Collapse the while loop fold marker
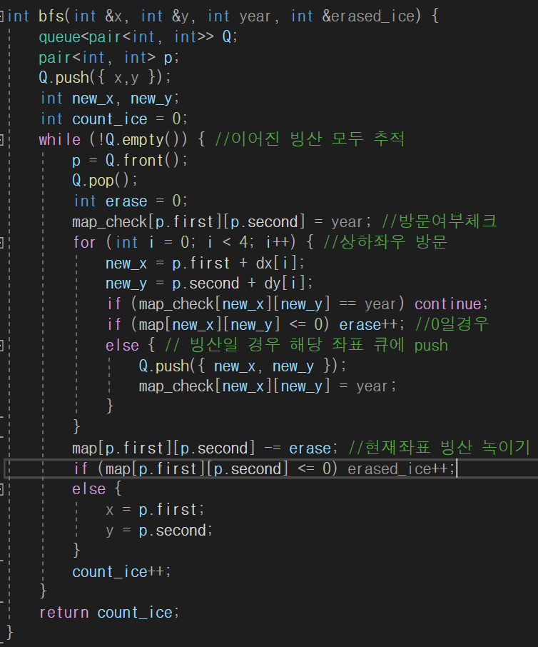The height and width of the screenshot is (647, 538). click(x=1, y=140)
